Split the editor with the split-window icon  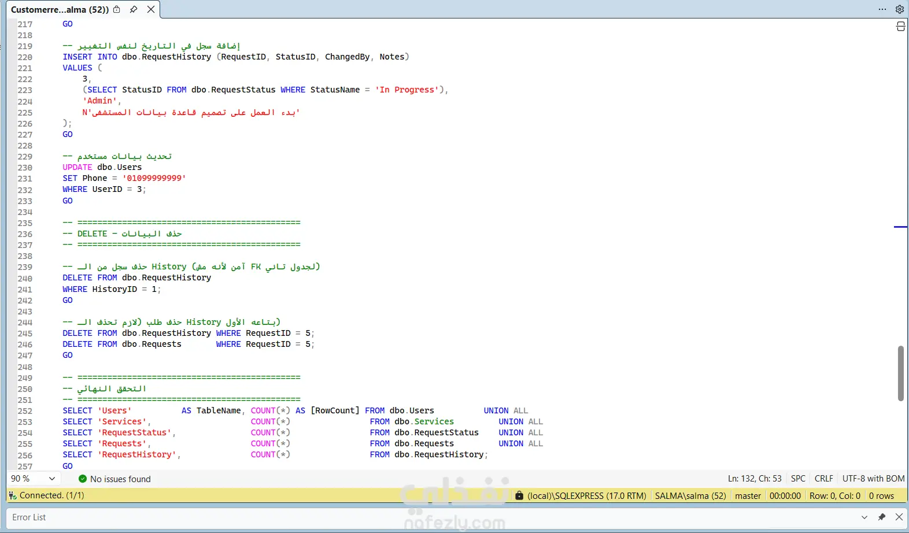click(900, 26)
